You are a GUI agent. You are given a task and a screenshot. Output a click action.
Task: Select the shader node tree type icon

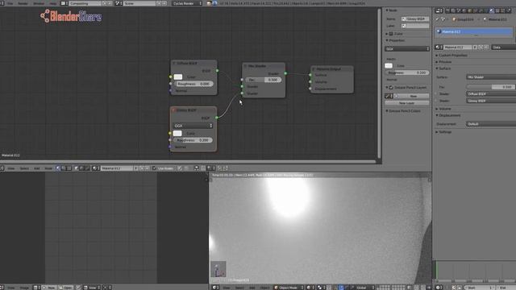click(x=58, y=168)
